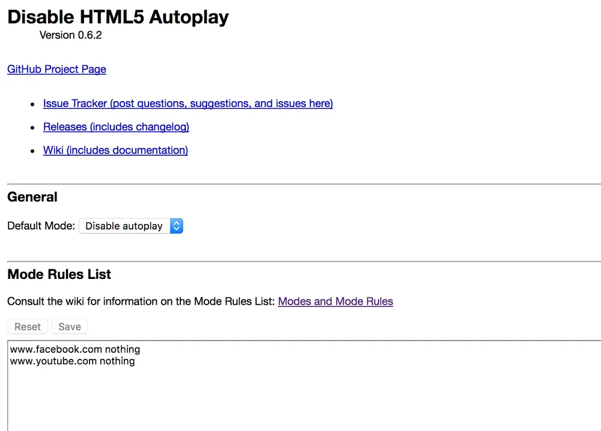This screenshot has height=431, width=601.
Task: Follow the Modes and Mode Rules link
Action: click(335, 301)
